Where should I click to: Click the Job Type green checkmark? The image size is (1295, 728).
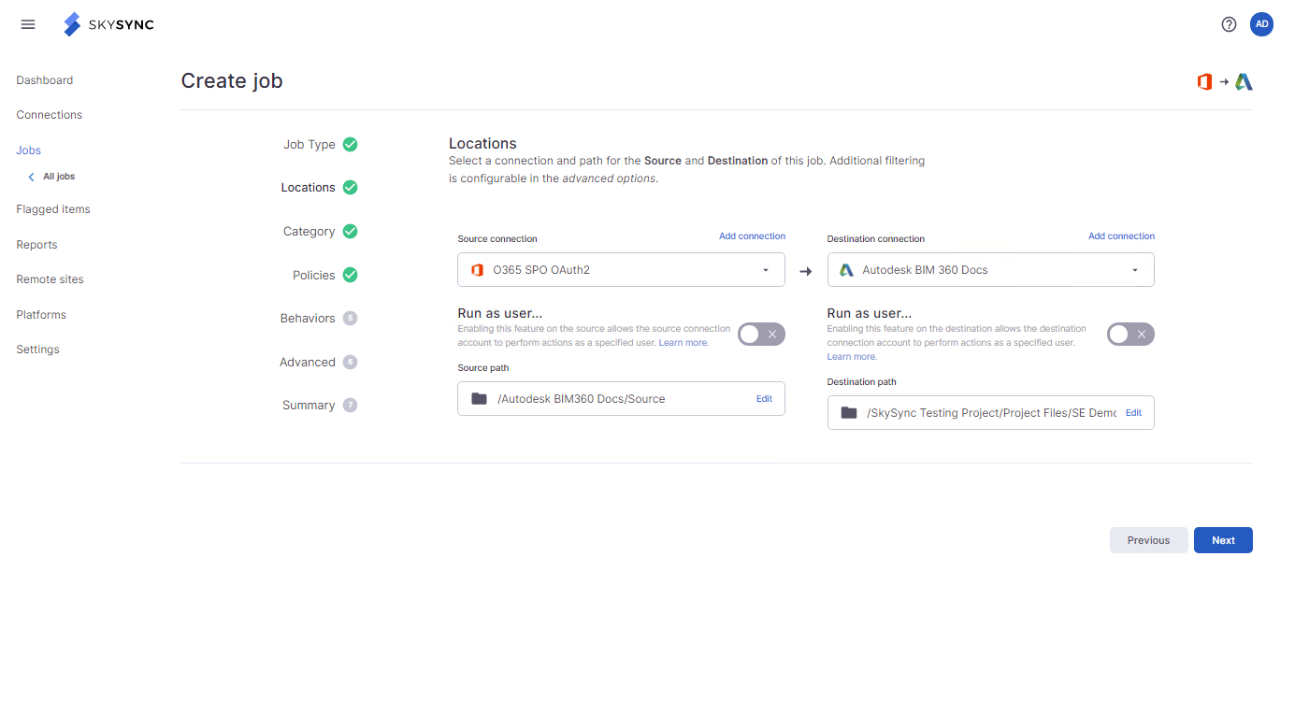tap(350, 144)
